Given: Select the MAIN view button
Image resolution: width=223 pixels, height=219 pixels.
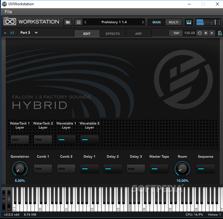Looking at the screenshot, I should click(156, 22).
